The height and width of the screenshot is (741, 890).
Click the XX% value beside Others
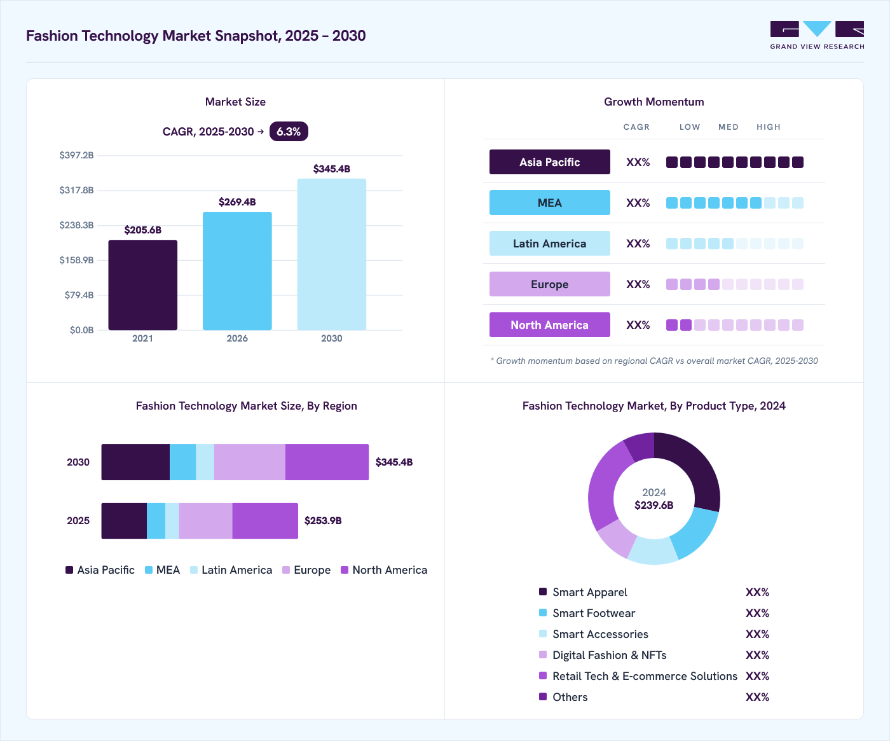(758, 697)
